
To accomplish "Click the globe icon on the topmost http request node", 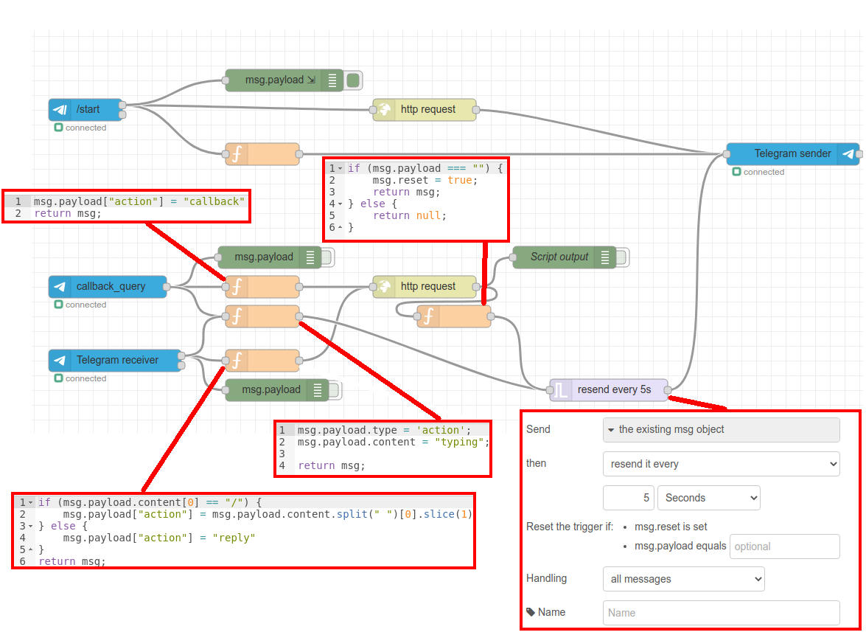I will coord(385,109).
